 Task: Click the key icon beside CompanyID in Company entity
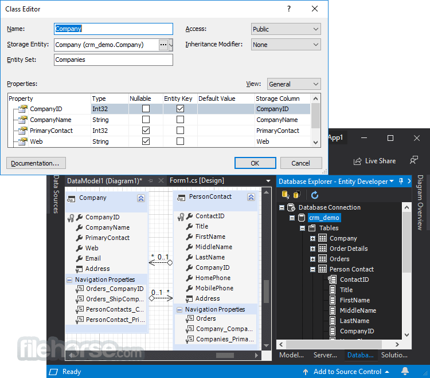click(x=71, y=218)
